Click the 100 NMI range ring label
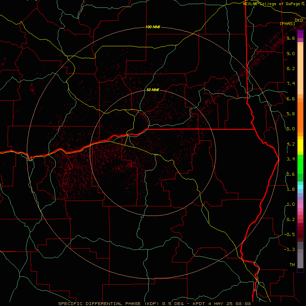Viewport: 306px width, 306px height. [153, 27]
